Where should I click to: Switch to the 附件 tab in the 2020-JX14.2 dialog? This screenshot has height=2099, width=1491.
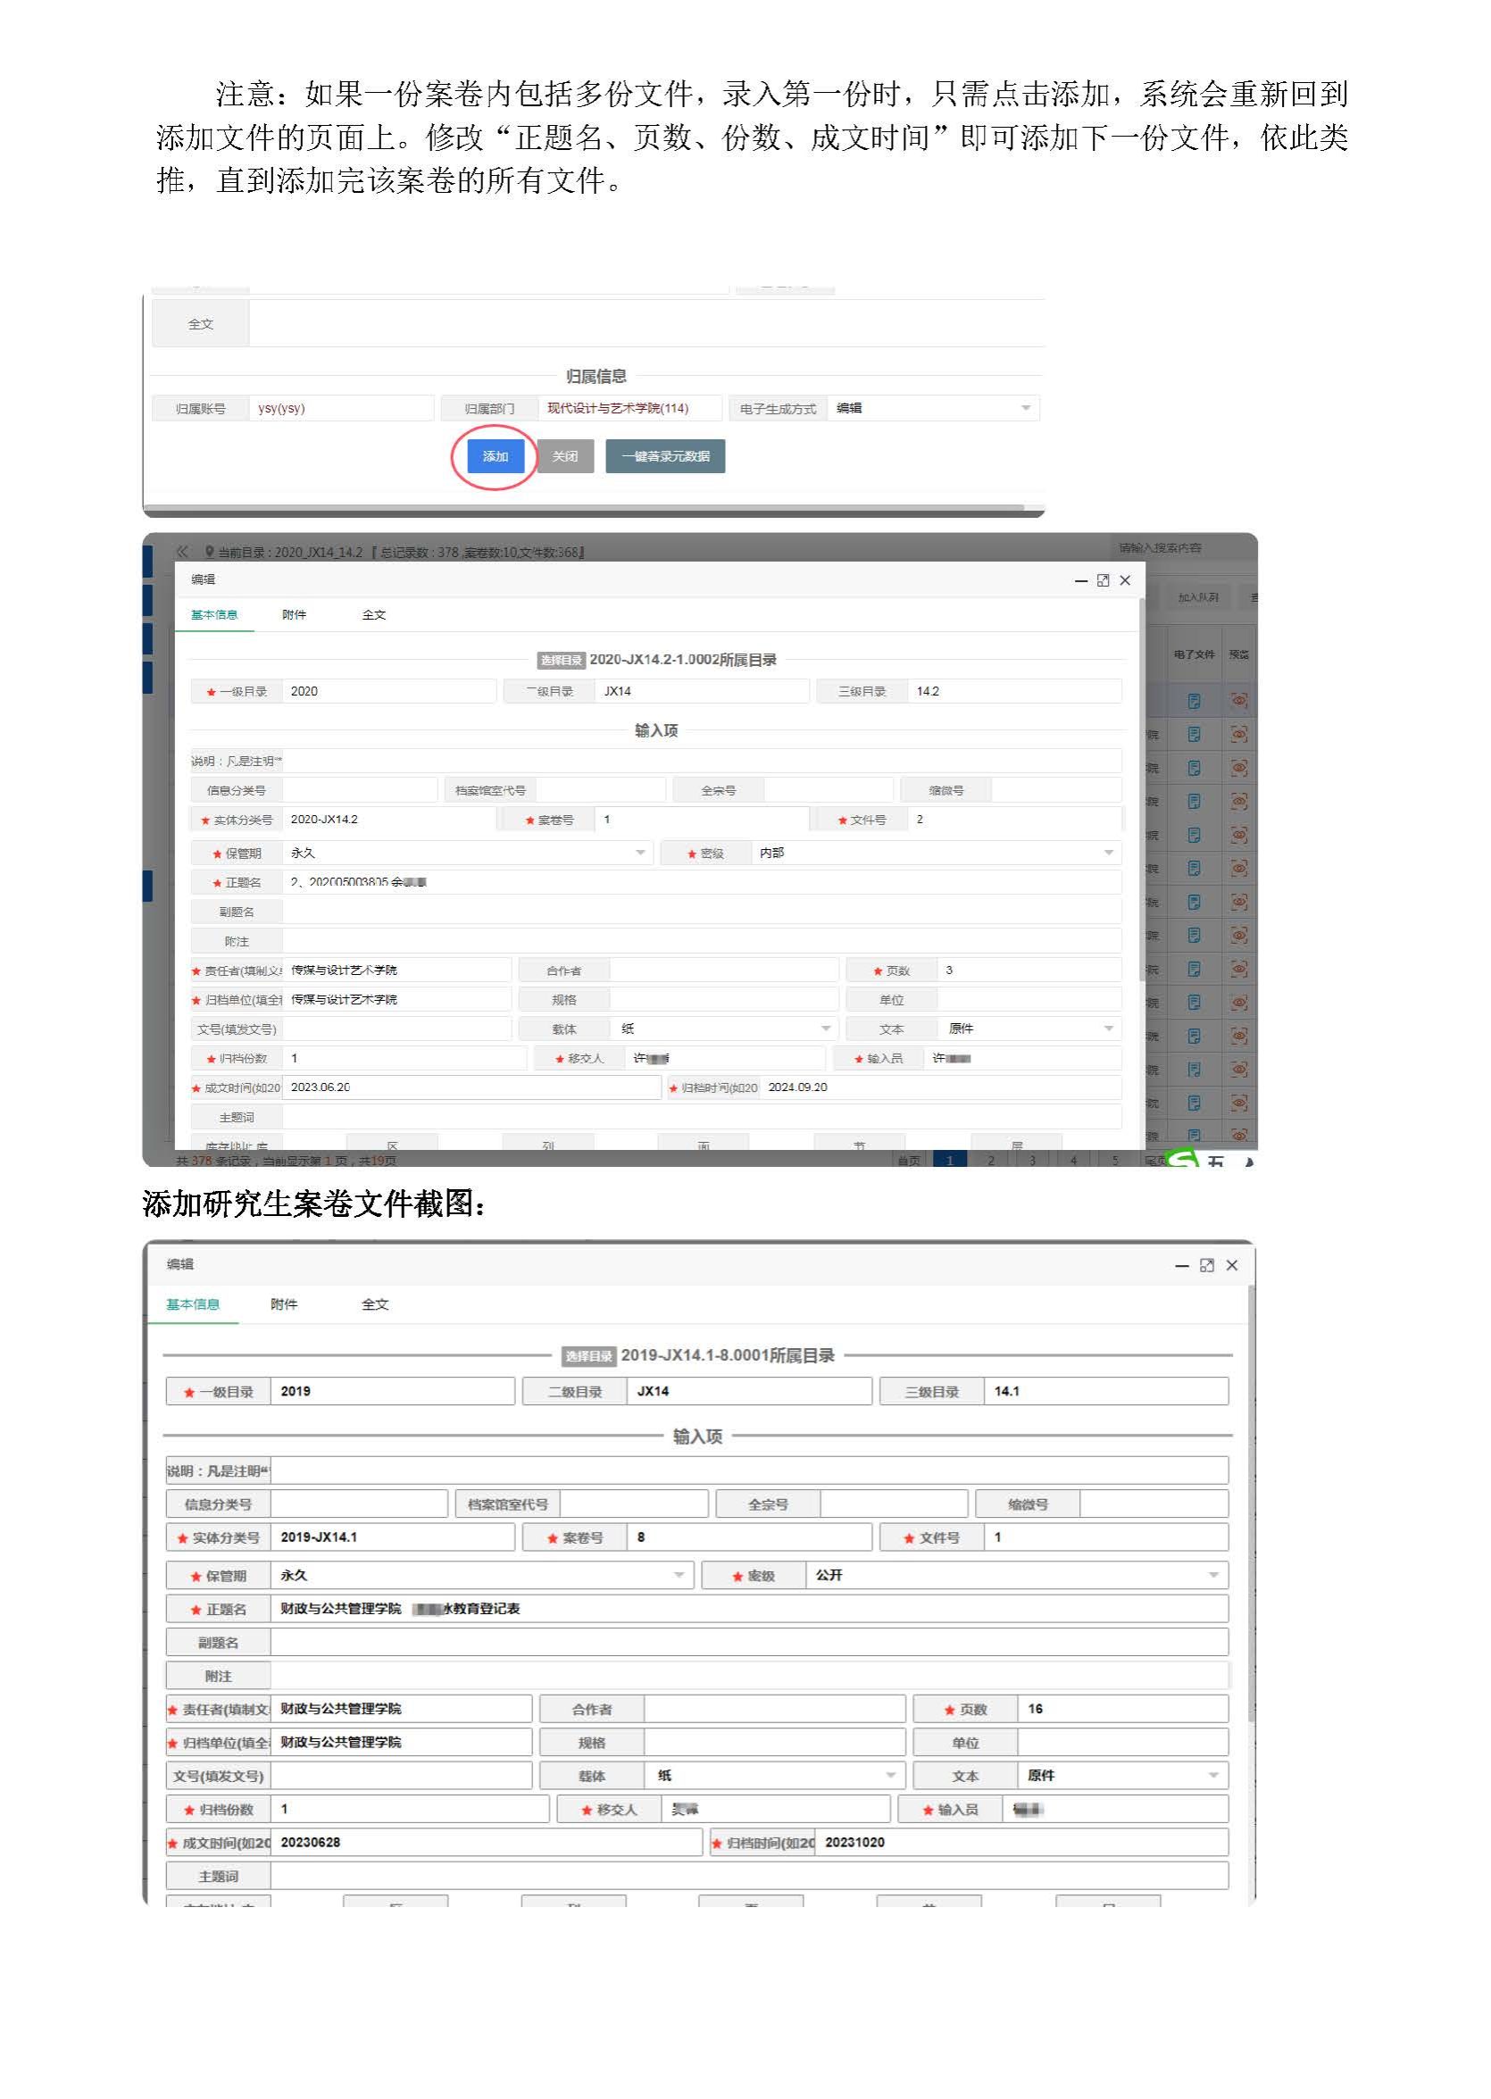coord(294,614)
